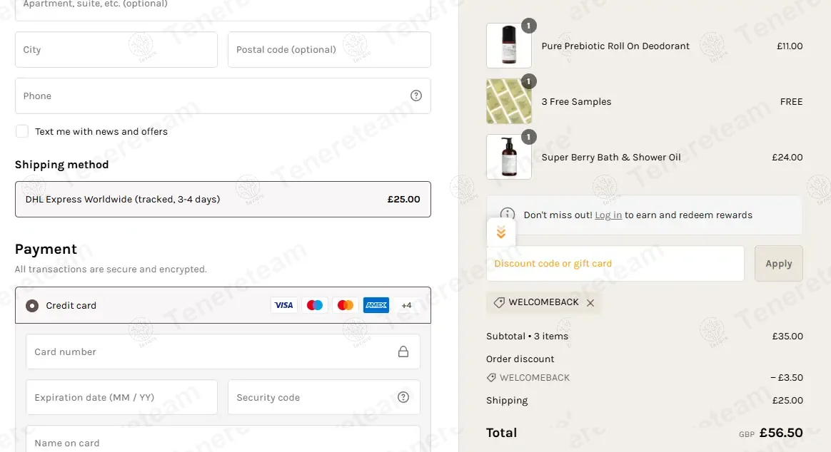Remove the WELCOMEBACK discount code
This screenshot has height=452, width=831.
click(590, 302)
